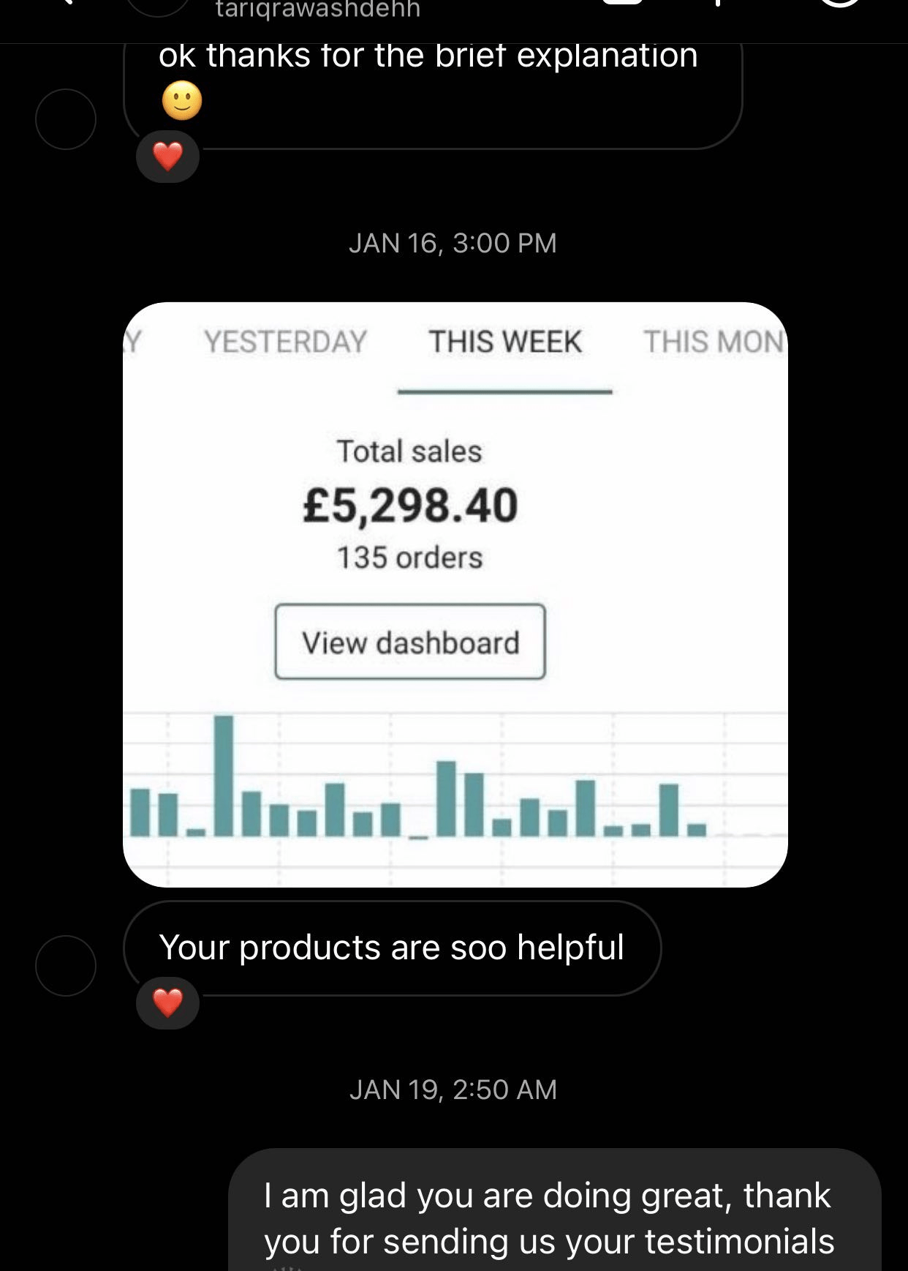This screenshot has width=908, height=1271.
Task: Tap the 'Total sales' label
Action: [x=409, y=451]
